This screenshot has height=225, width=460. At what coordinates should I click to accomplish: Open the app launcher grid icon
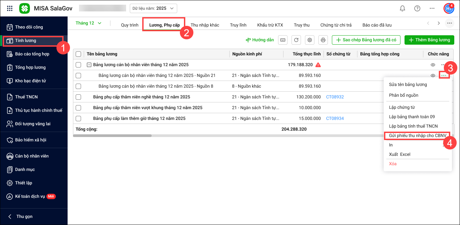10,8
